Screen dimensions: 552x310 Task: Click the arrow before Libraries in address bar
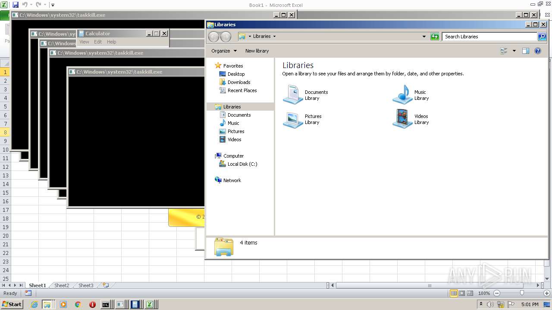point(250,37)
